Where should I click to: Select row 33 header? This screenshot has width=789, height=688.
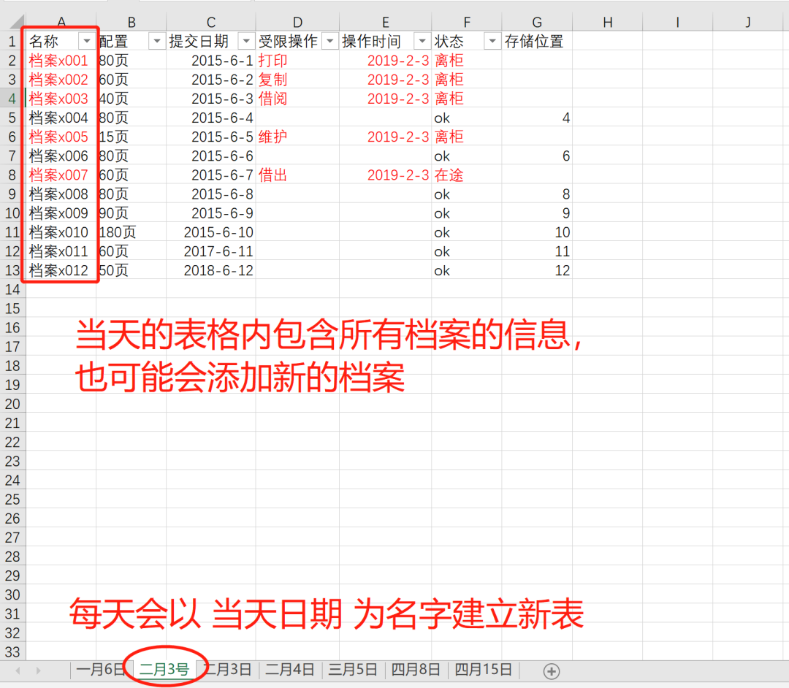(x=12, y=651)
